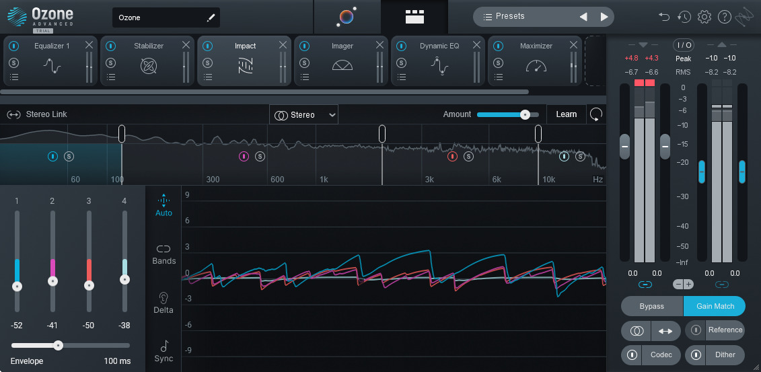
Task: Solo the red third band
Action: pyautogui.click(x=468, y=156)
